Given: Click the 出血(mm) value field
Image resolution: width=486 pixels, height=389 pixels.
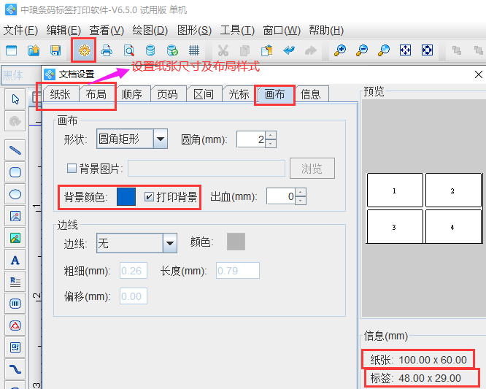Looking at the screenshot, I should (x=280, y=196).
